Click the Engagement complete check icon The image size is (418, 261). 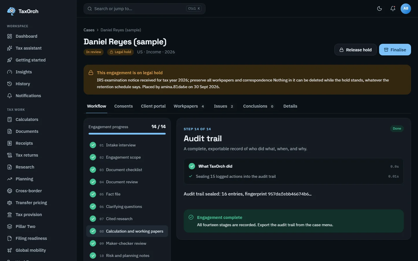point(191,217)
